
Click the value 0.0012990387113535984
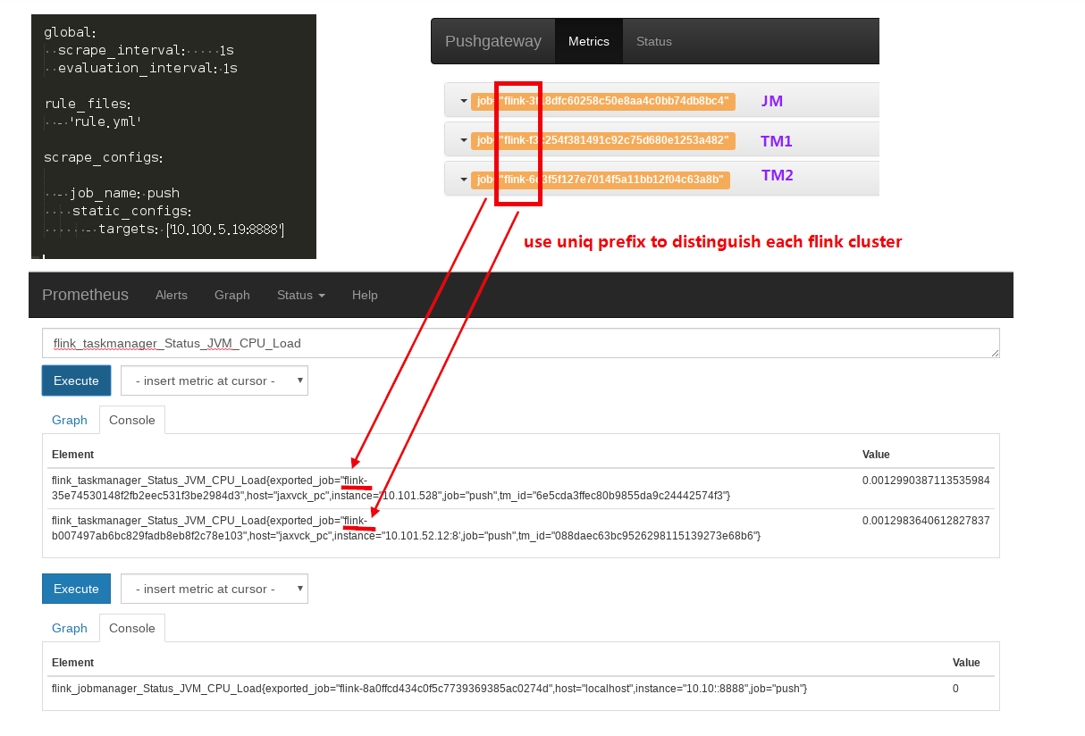(926, 481)
